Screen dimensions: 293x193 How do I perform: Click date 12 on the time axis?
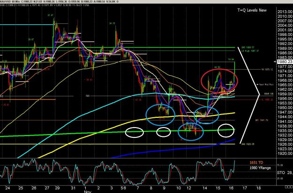(189, 188)
